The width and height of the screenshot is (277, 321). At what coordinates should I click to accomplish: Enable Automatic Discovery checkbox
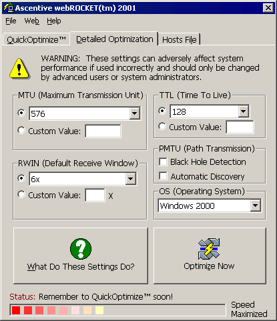pos(163,176)
